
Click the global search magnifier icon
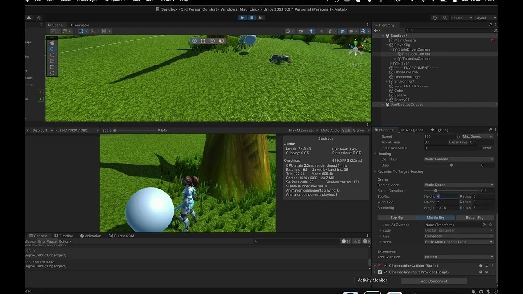(x=445, y=18)
